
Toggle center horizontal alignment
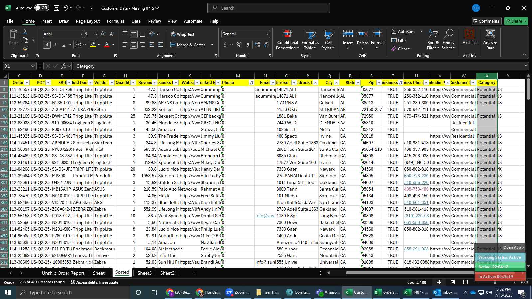coord(134,45)
